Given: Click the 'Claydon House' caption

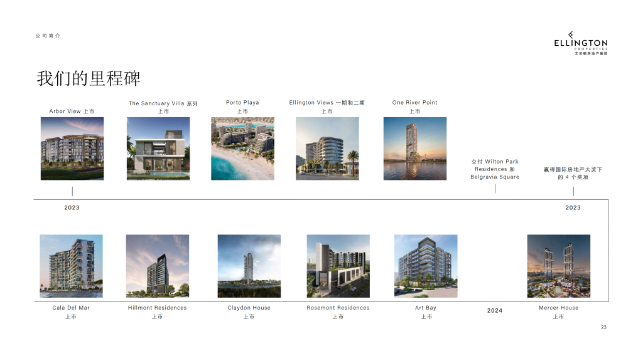Looking at the screenshot, I should [x=249, y=308].
